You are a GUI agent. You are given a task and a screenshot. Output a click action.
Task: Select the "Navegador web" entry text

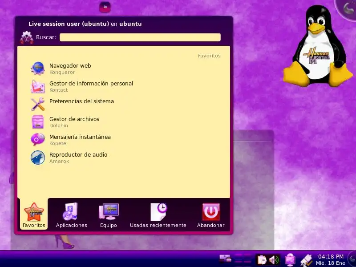pyautogui.click(x=70, y=65)
